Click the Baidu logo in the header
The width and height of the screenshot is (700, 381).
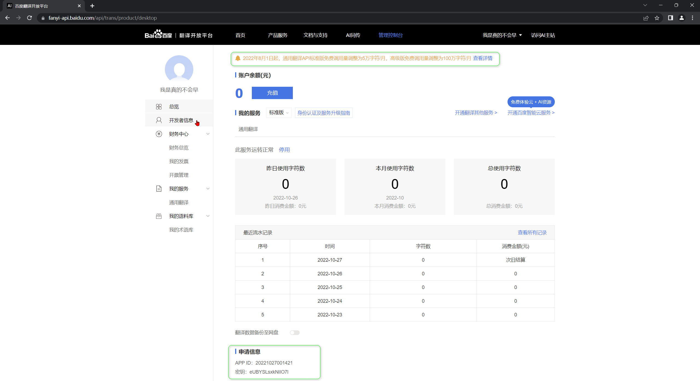click(158, 34)
